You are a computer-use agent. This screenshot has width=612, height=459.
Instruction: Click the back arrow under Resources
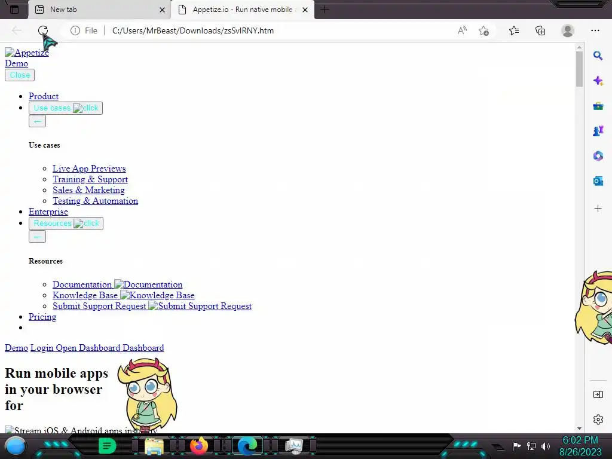pyautogui.click(x=37, y=237)
